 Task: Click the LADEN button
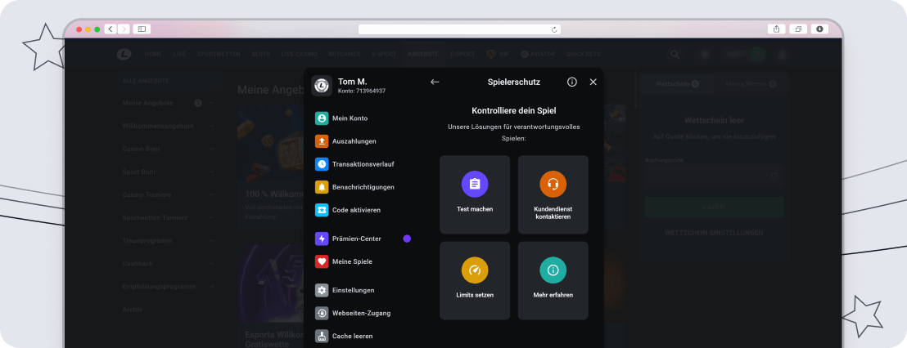[714, 207]
